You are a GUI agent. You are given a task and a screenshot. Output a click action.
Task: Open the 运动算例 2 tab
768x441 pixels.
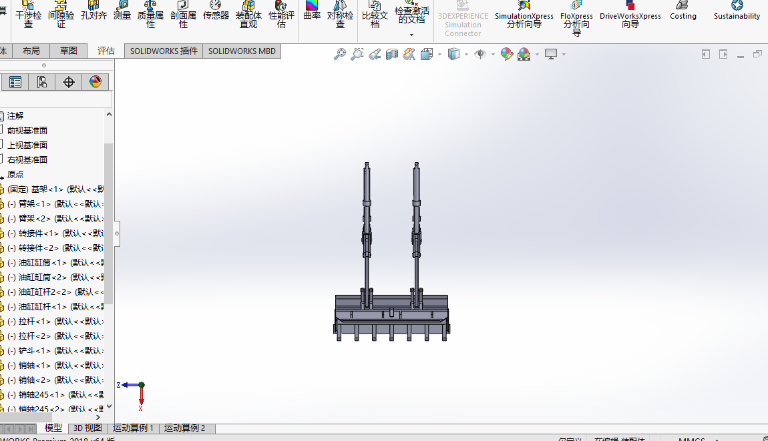coord(184,428)
